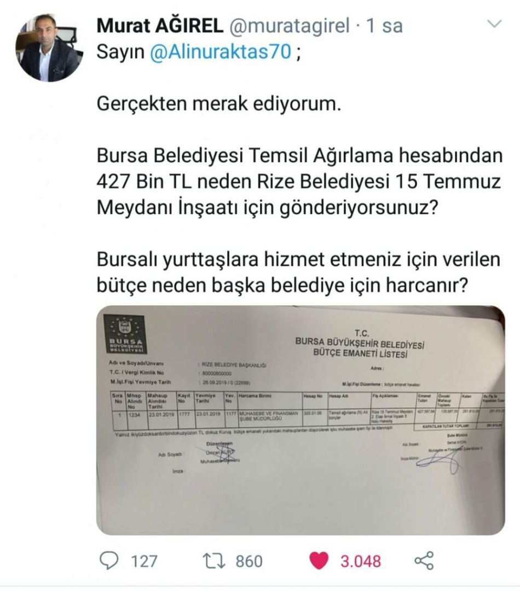The image size is (520, 591).
Task: Open the @muratagirel handle link
Action: pyautogui.click(x=290, y=26)
